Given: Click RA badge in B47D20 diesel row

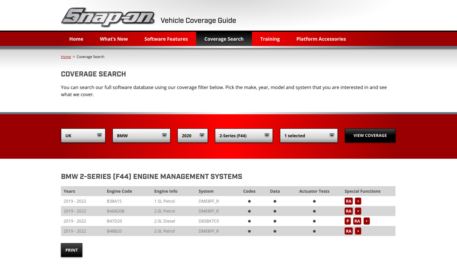Looking at the screenshot, I should 357,221.
